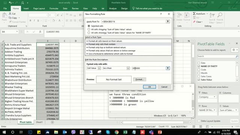Click the Notepad vertical scrollbar

[193, 102]
